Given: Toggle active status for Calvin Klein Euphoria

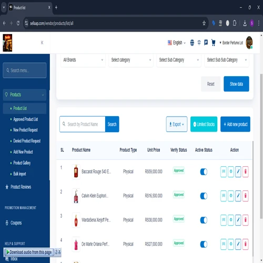Looking at the screenshot, I should pyautogui.click(x=204, y=196).
